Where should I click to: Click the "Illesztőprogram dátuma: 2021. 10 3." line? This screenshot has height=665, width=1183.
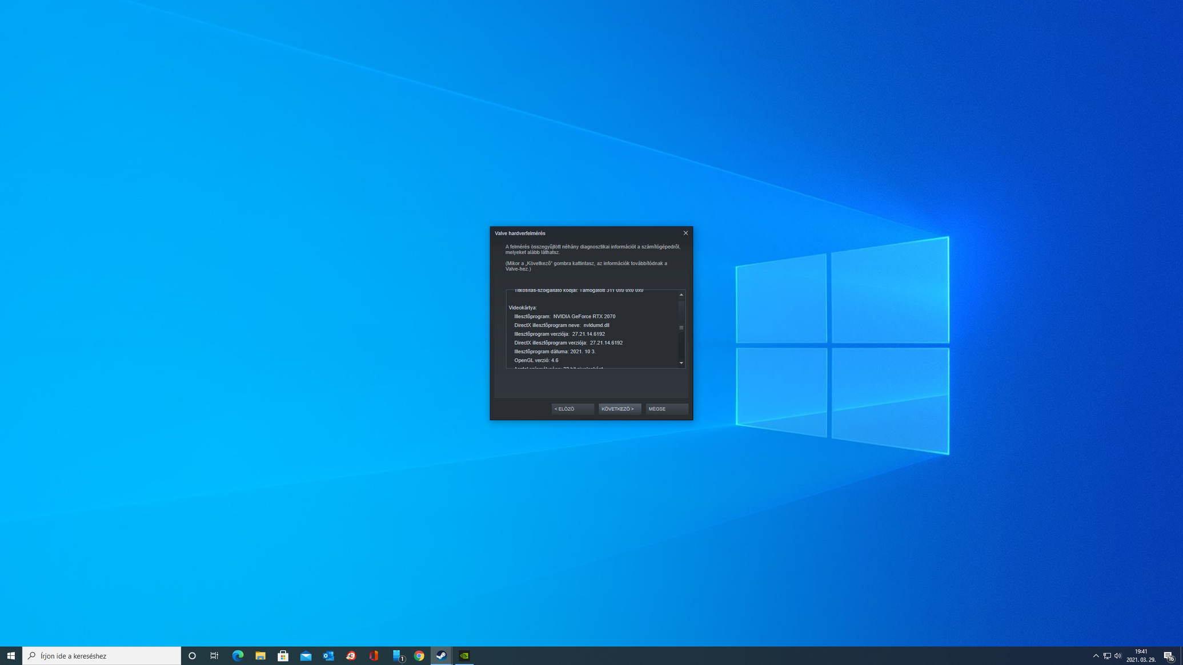click(555, 352)
